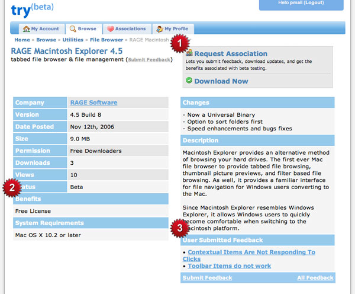Click the 'Nov 12th, 2006' date value
This screenshot has height=294, width=355.
point(92,127)
